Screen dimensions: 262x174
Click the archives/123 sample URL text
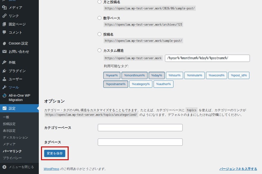[144, 25]
